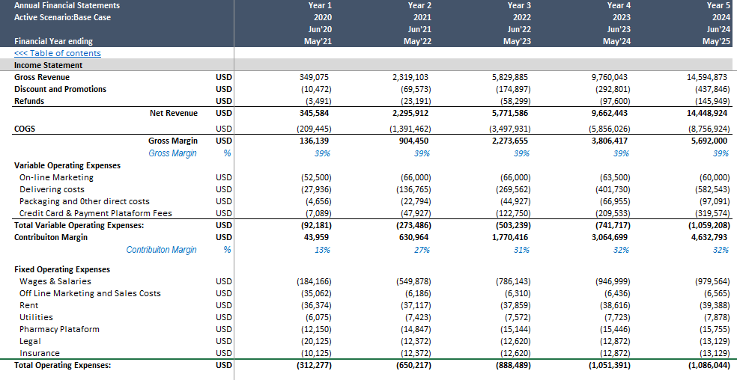Click the Insurance row label
737x380 pixels.
(x=40, y=353)
